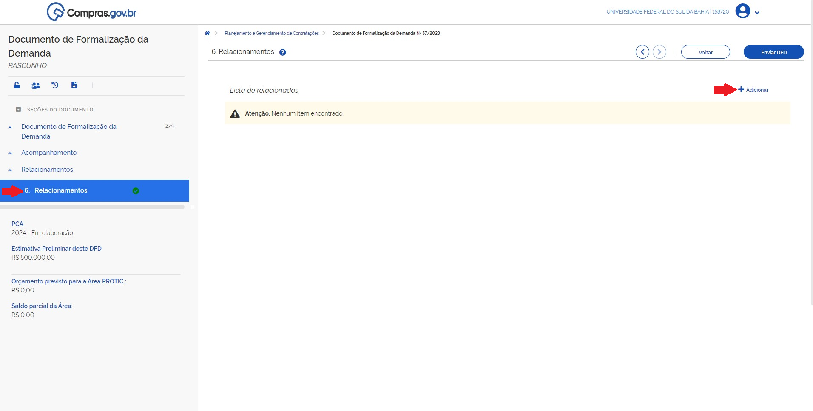Open the user profile avatar
813x411 pixels.
pos(742,11)
